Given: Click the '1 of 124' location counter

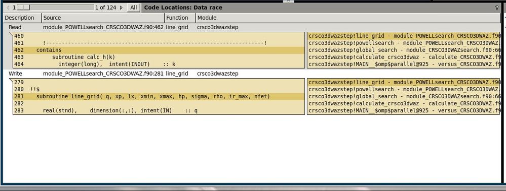Looking at the screenshot, I should (105, 8).
